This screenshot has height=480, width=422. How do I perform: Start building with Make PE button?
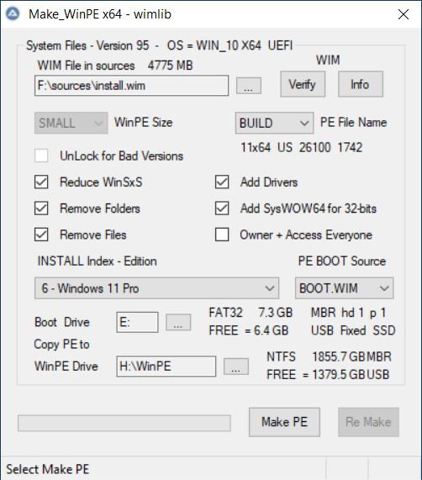coord(285,422)
